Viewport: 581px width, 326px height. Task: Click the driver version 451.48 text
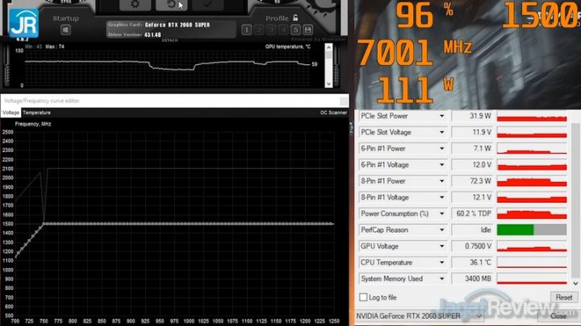[x=153, y=35]
